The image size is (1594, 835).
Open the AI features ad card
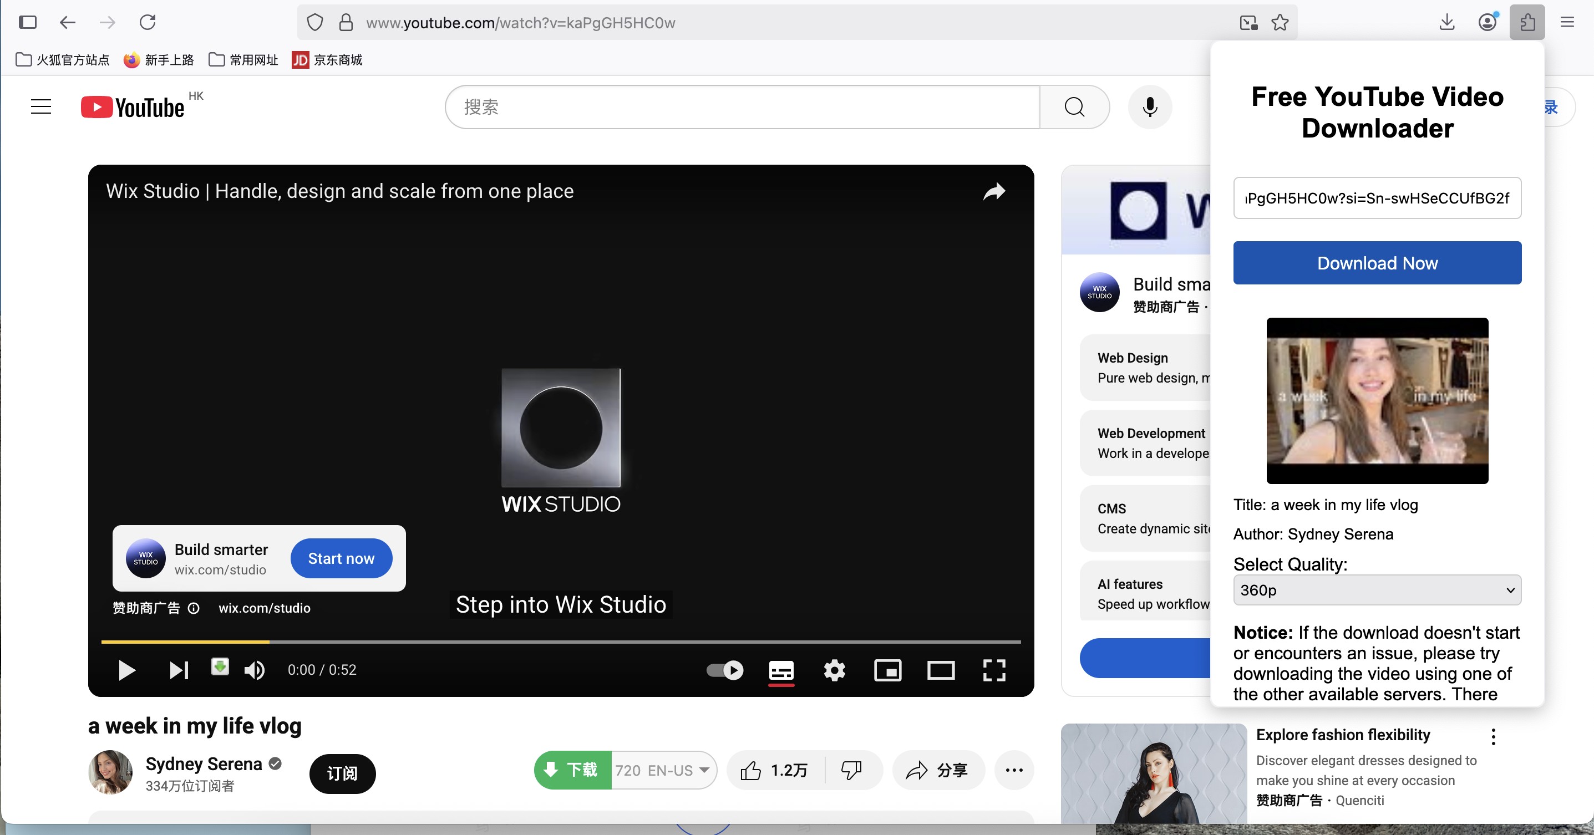(1145, 590)
